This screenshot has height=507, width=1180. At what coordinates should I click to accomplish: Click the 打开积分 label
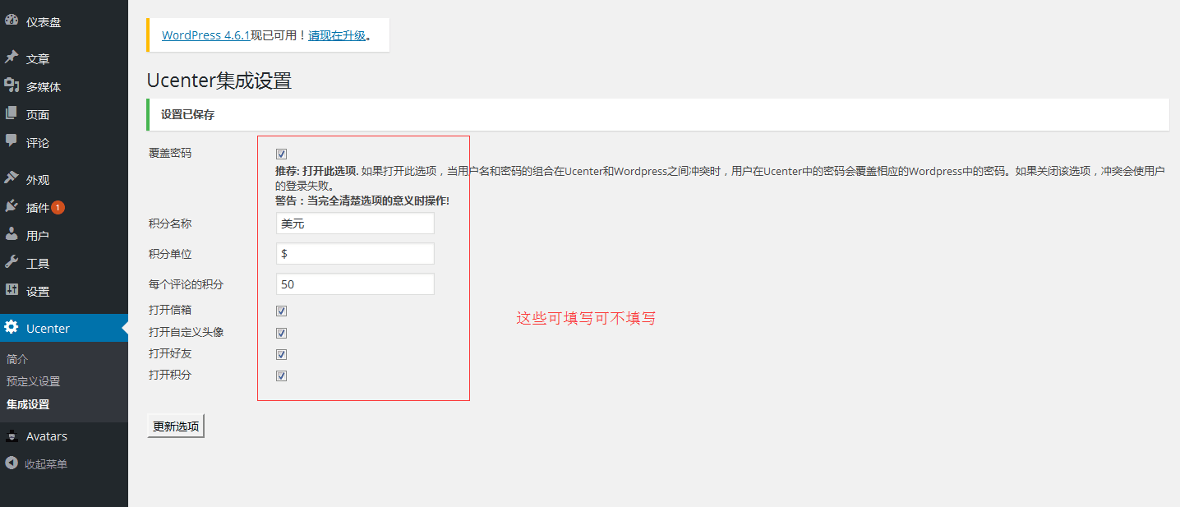pyautogui.click(x=170, y=375)
